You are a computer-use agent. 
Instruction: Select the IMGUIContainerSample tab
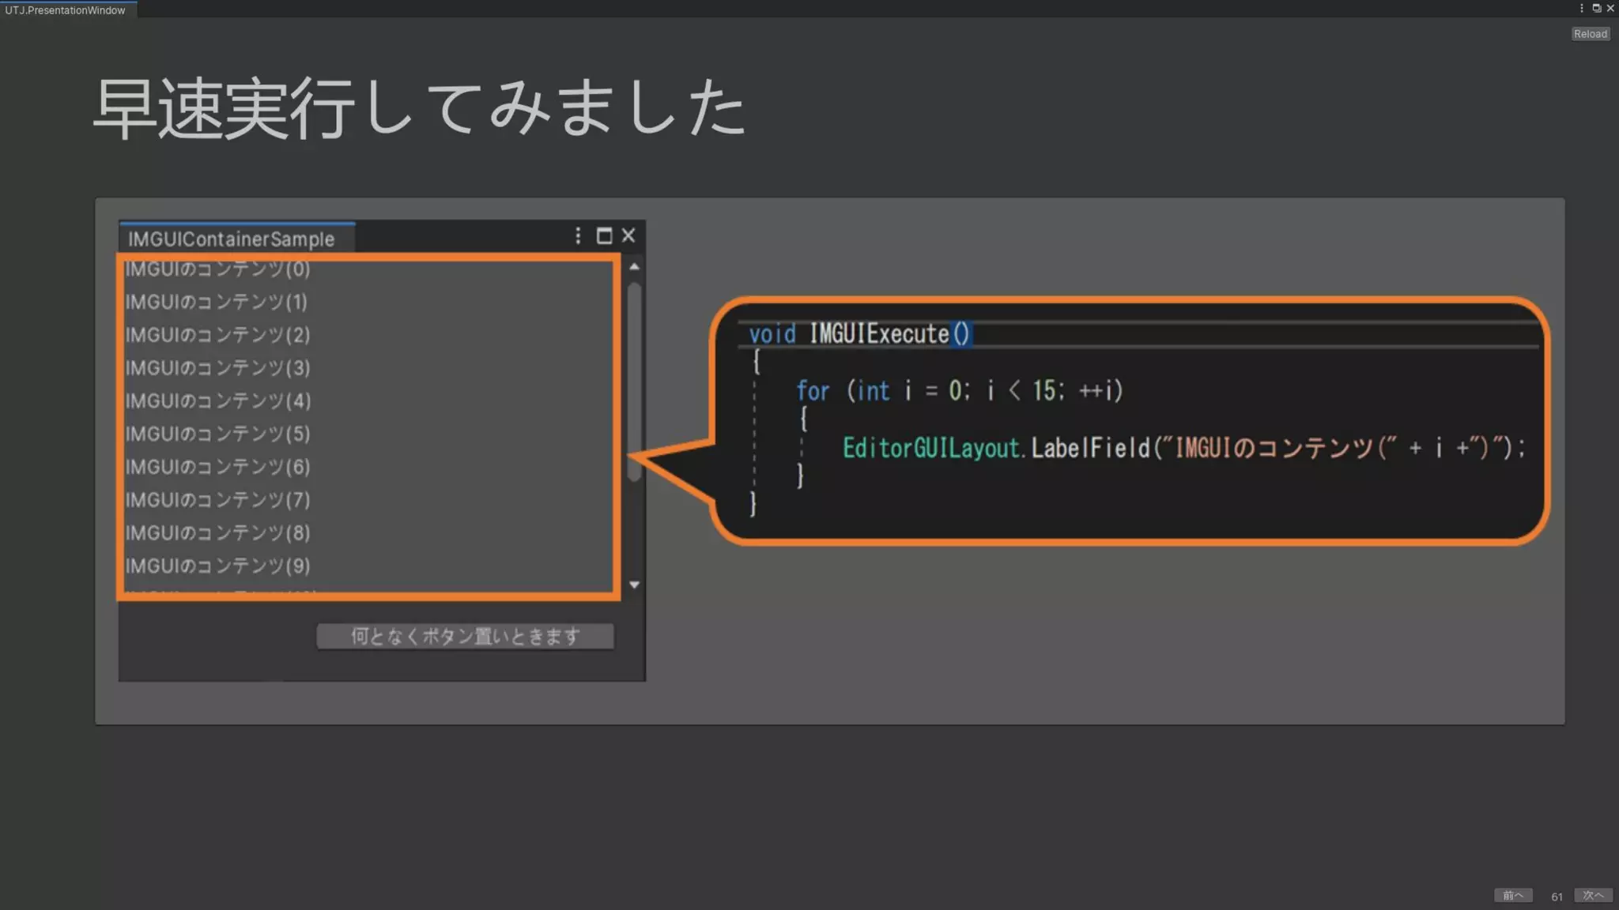237,238
